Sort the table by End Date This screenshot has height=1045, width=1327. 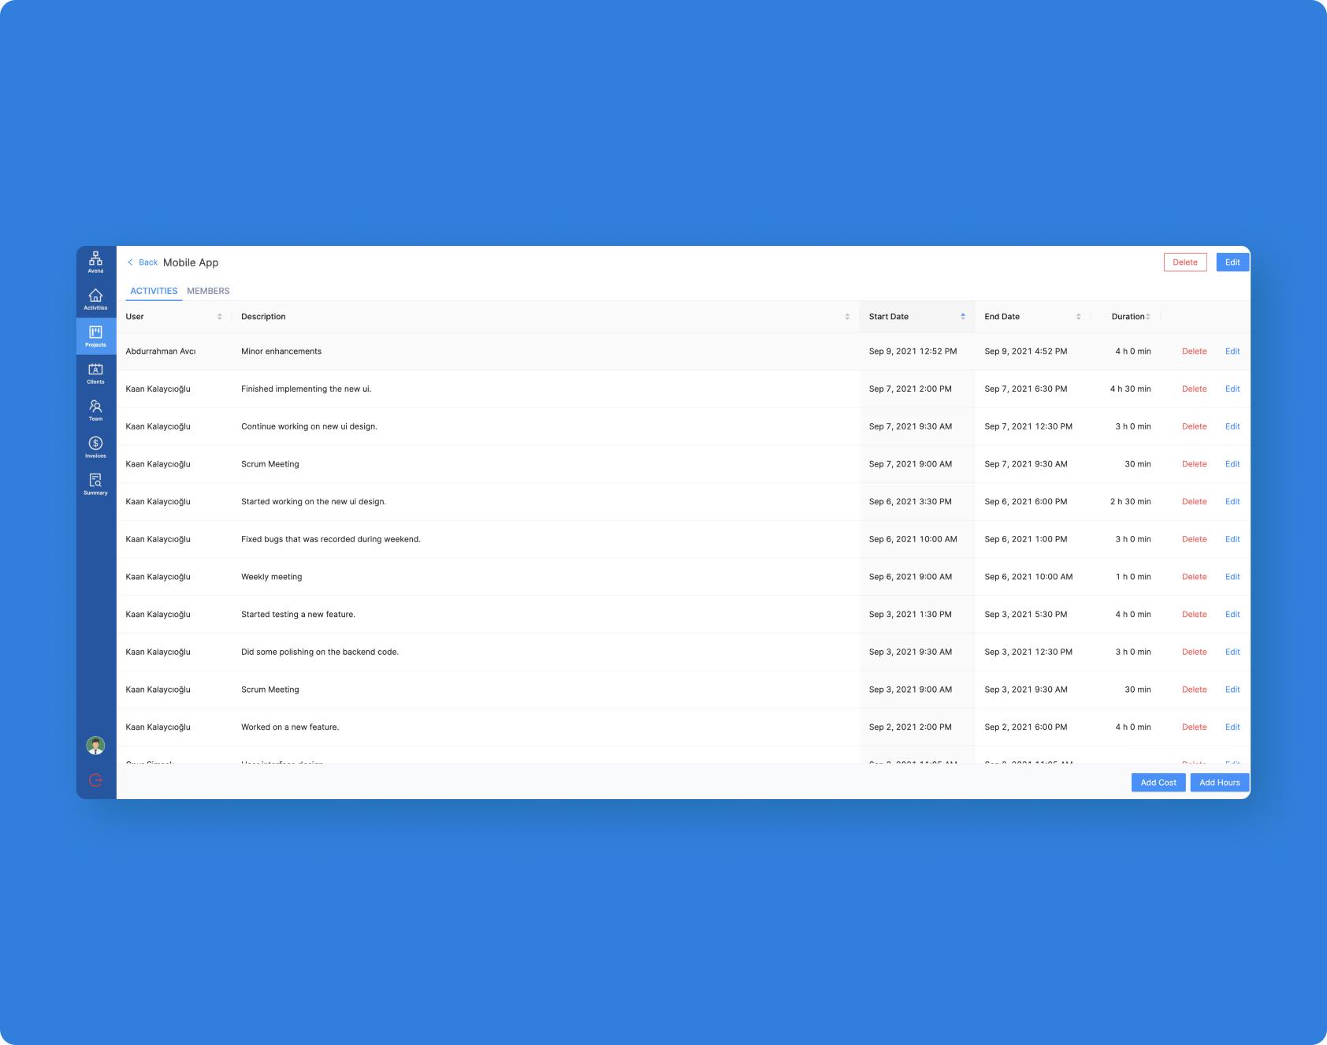(1078, 317)
